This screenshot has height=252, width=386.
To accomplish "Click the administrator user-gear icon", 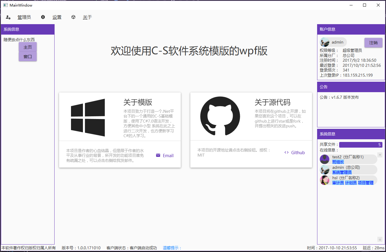I will click(8, 17).
